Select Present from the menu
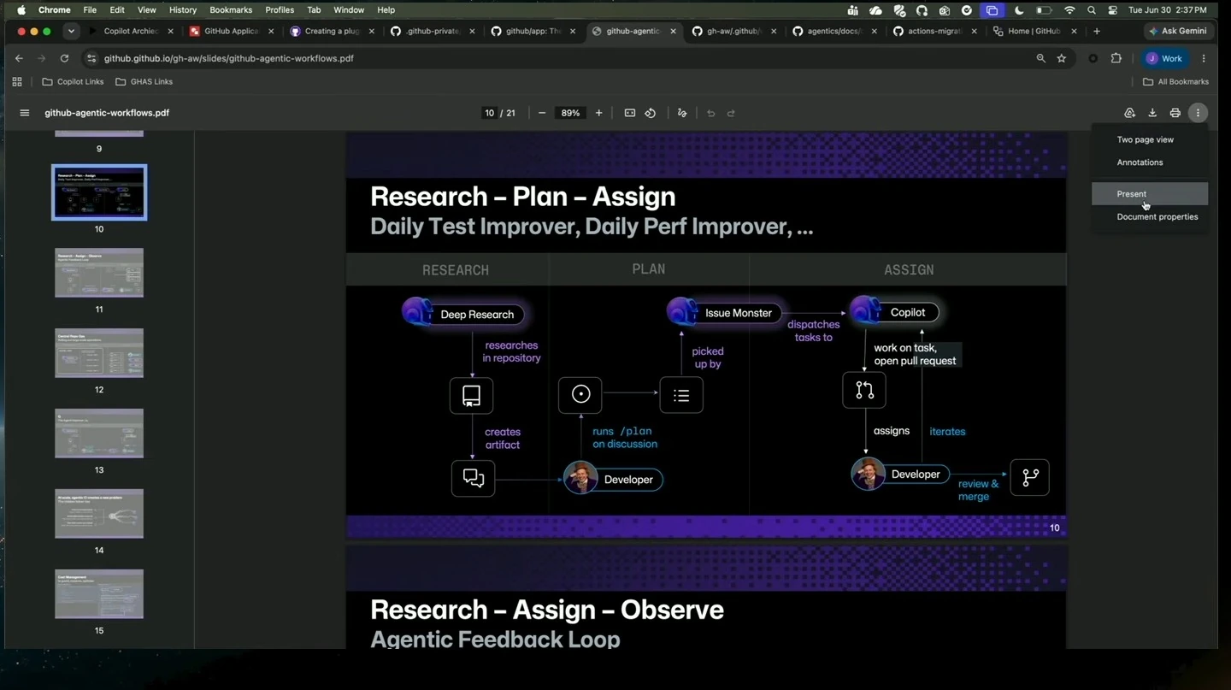This screenshot has height=690, width=1231. [1150, 194]
